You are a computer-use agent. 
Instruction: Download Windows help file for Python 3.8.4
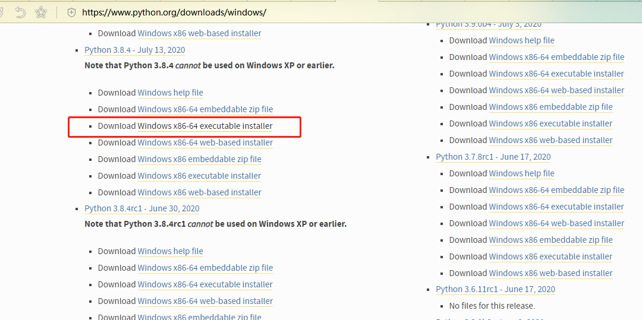[171, 93]
